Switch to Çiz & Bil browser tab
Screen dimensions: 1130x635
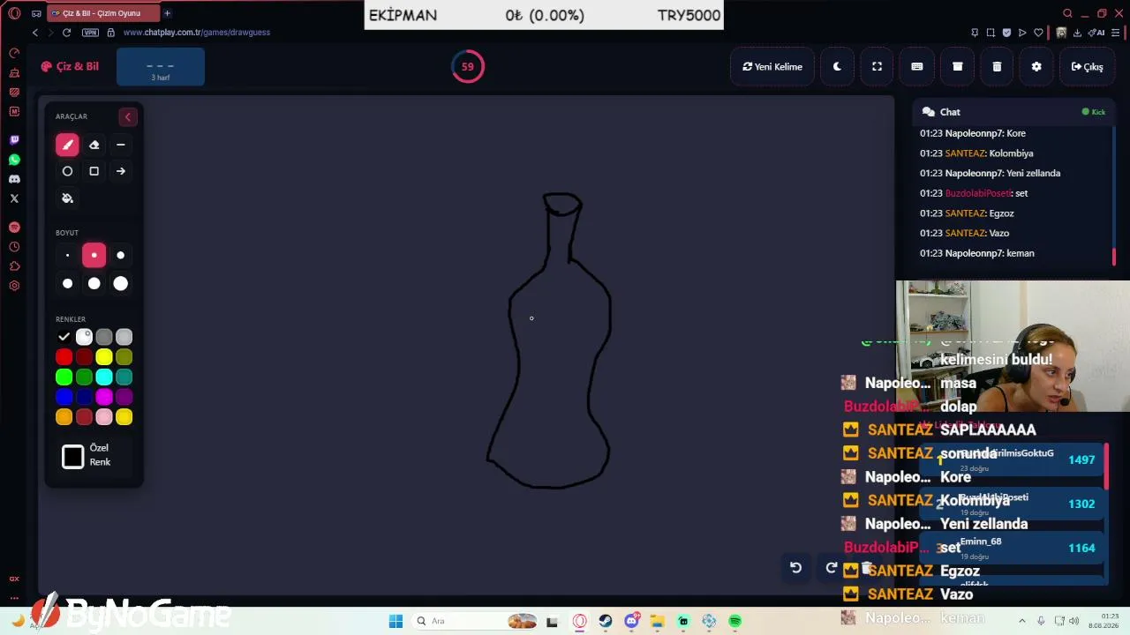pyautogui.click(x=103, y=13)
